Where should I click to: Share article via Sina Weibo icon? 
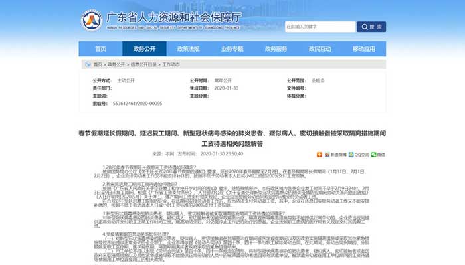327,155
